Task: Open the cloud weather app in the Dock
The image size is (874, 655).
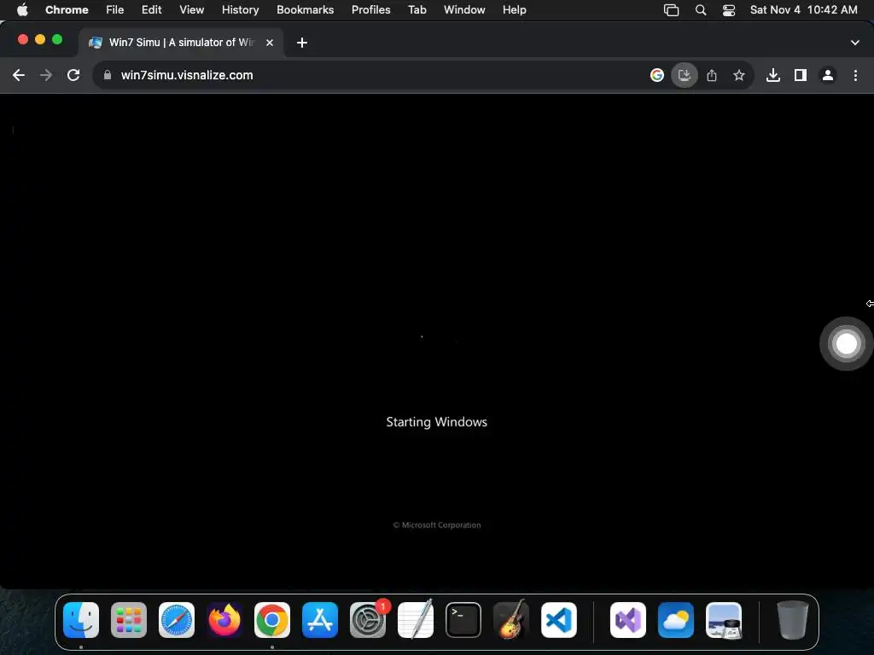Action: point(676,620)
